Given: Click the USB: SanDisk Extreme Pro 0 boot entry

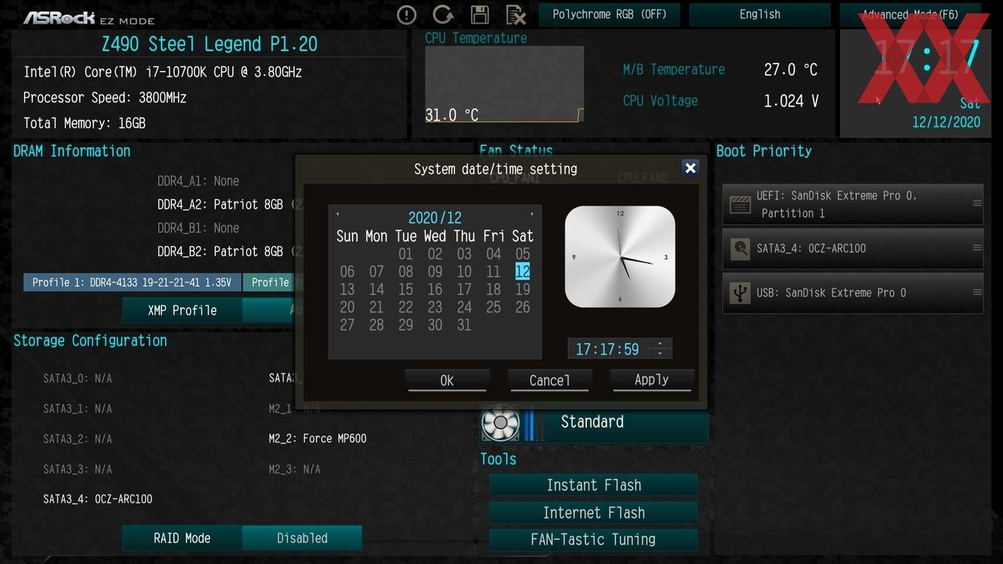Looking at the screenshot, I should (x=853, y=293).
